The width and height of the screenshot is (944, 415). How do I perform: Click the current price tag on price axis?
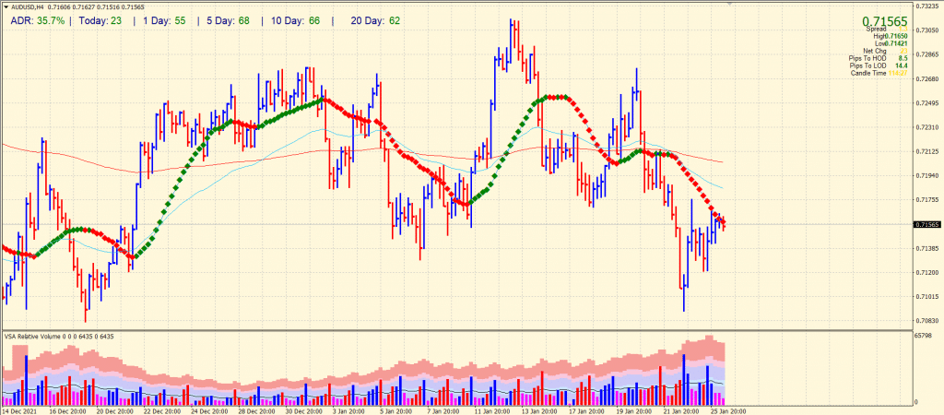(926, 224)
